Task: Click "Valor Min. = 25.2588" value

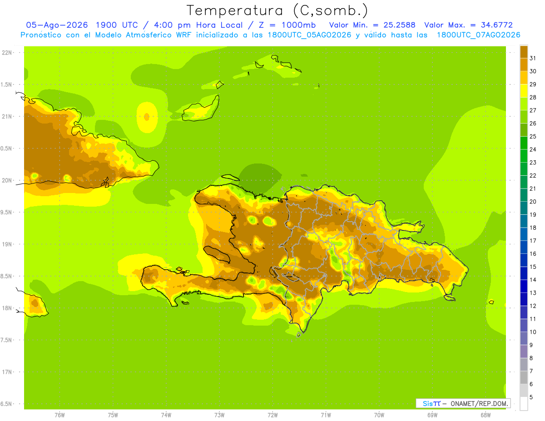Action: click(372, 25)
